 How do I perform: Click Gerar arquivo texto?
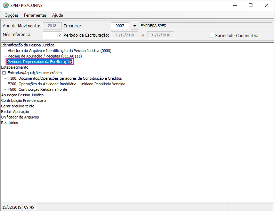(18, 106)
